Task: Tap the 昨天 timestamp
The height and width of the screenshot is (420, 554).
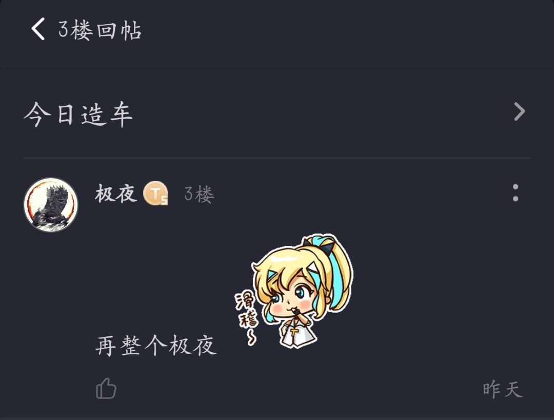Action: pos(503,390)
